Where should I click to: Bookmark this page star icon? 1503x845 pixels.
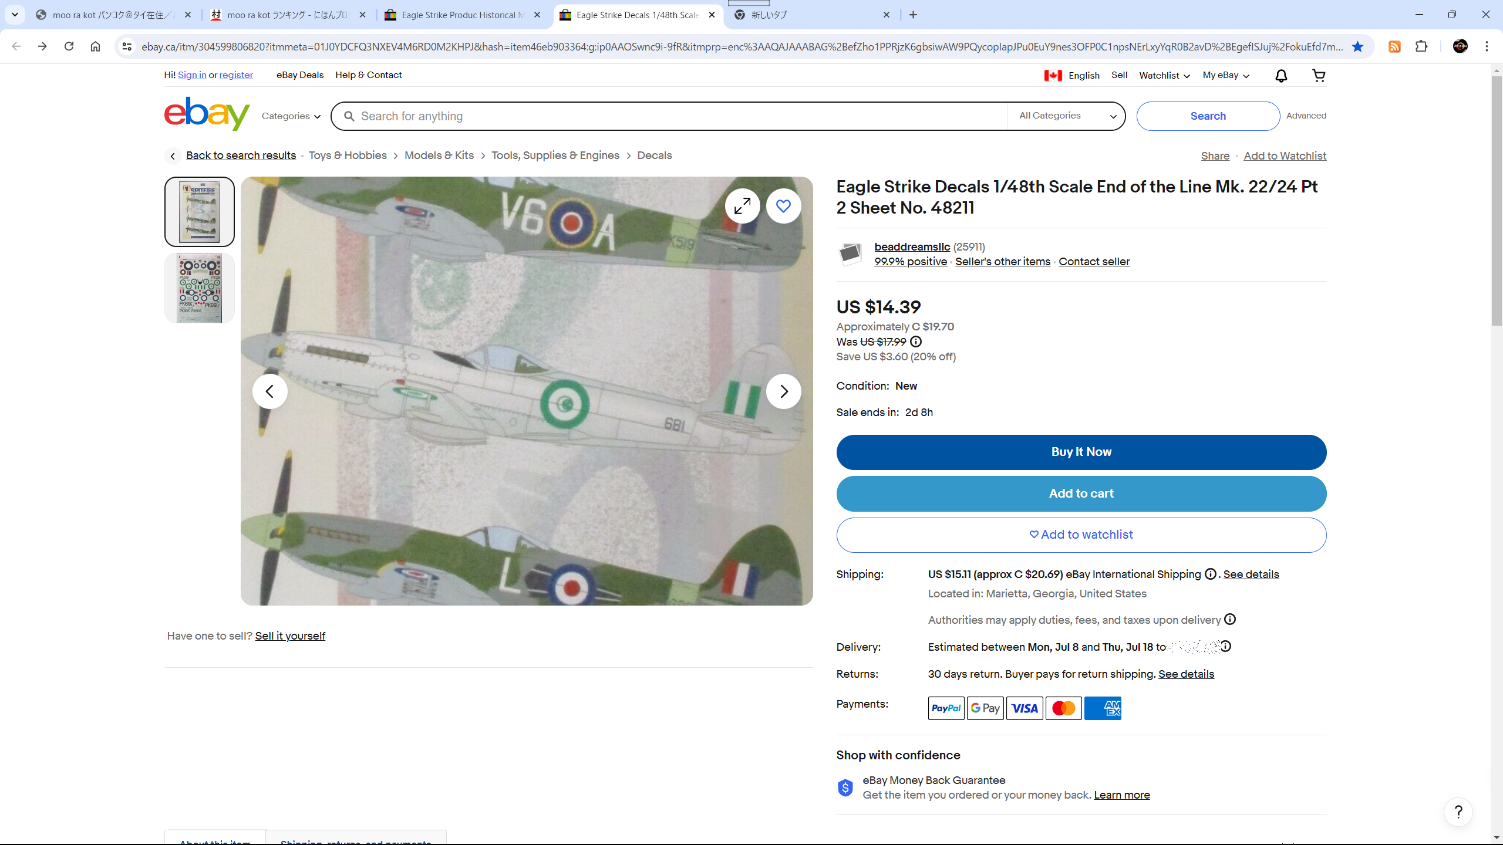tap(1357, 46)
